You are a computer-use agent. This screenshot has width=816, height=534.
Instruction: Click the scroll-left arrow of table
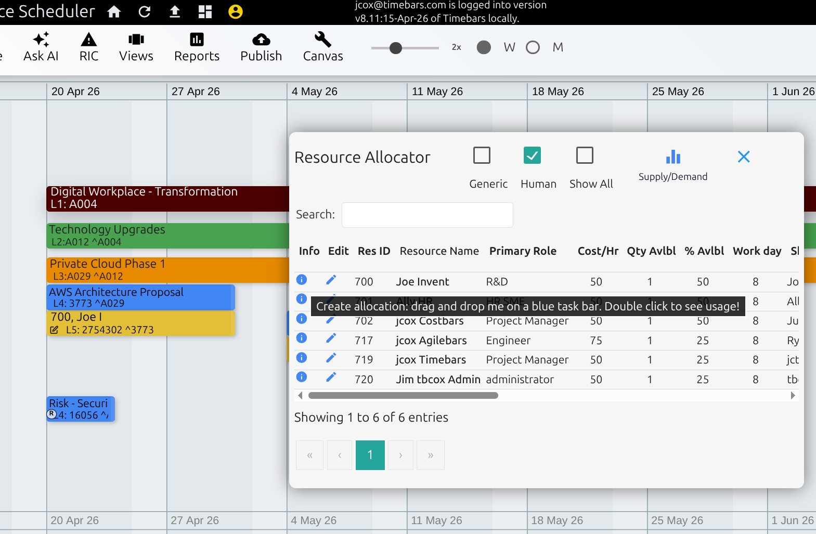(300, 396)
